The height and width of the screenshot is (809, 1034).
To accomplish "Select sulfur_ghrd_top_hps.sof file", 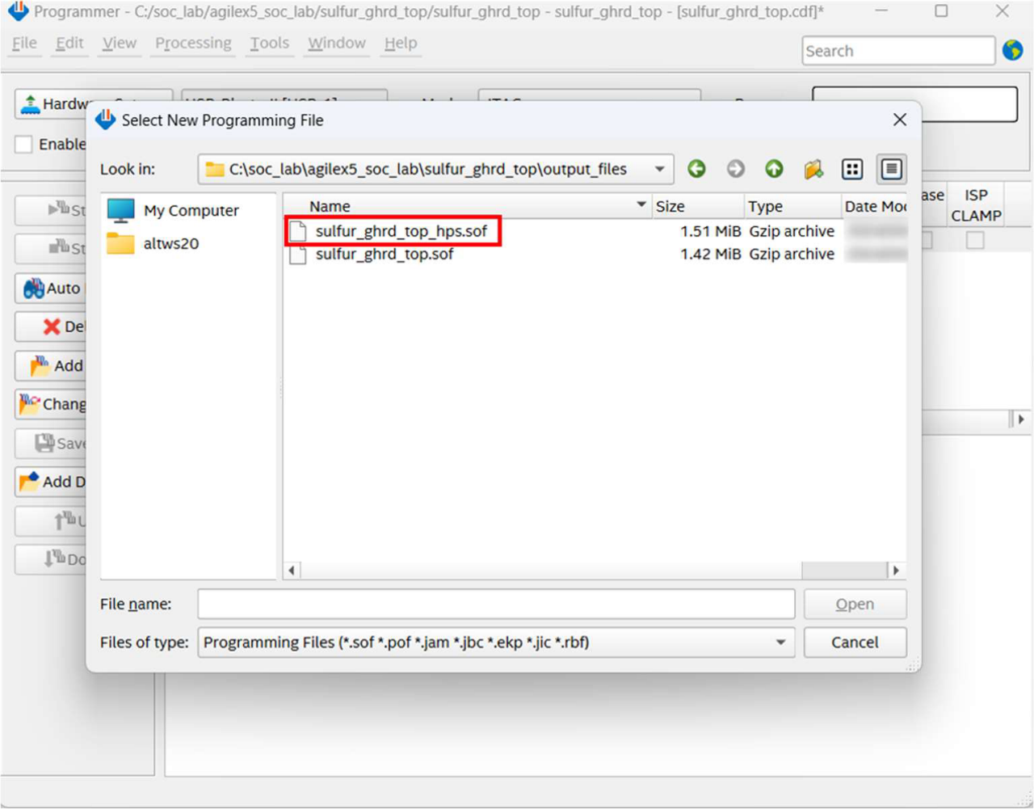I will tap(401, 231).
